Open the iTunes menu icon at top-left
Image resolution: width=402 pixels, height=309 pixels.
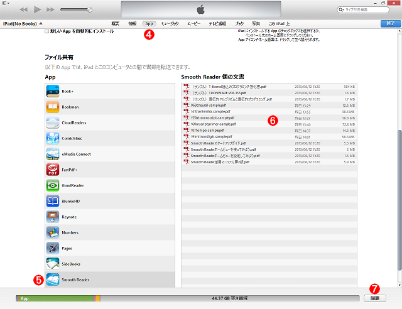[x=6, y=3]
